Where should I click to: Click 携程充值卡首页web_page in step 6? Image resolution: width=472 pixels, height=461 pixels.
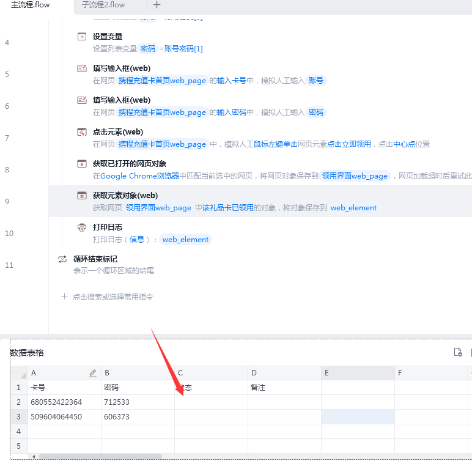point(162,112)
